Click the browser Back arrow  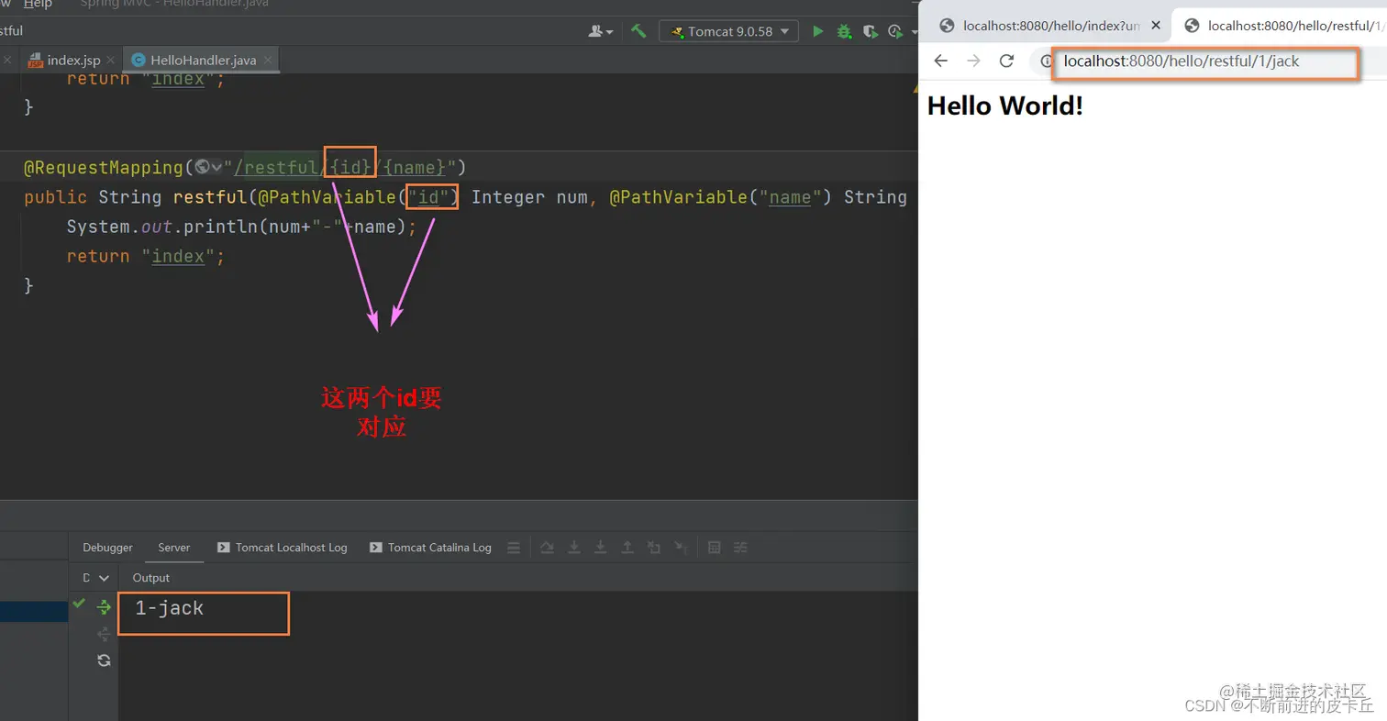click(x=940, y=61)
